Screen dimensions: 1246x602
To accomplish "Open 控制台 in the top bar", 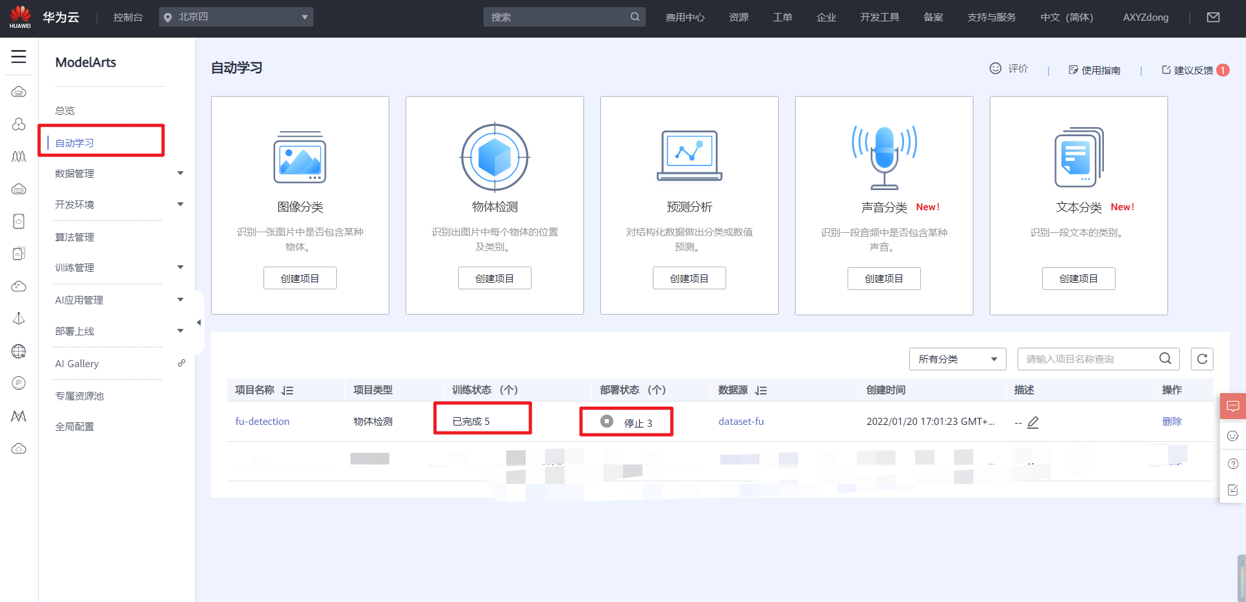I will click(128, 18).
